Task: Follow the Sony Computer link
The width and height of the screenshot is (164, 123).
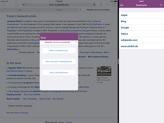Action: [94, 21]
